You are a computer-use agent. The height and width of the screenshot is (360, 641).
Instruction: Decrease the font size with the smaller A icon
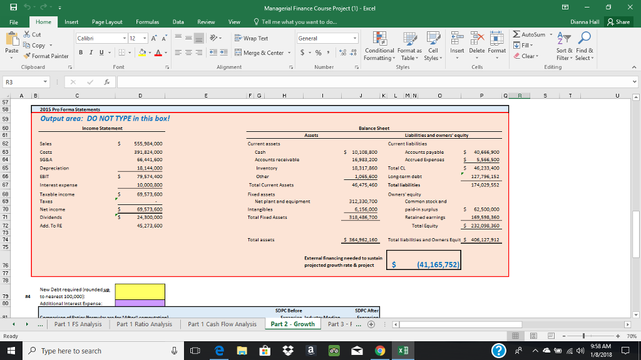(164, 38)
